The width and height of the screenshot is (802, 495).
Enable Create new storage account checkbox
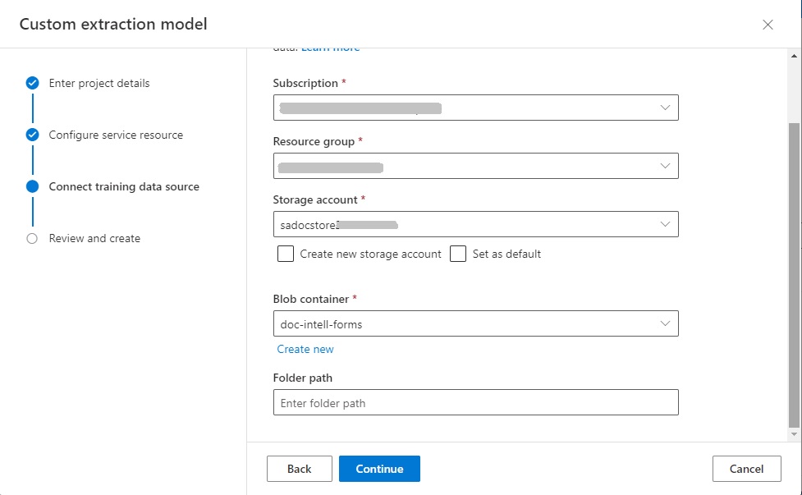tap(286, 254)
